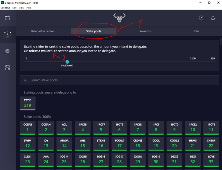222x170 pixels.
Task: Open the 1PCT5 pool tile
Action: point(83,128)
